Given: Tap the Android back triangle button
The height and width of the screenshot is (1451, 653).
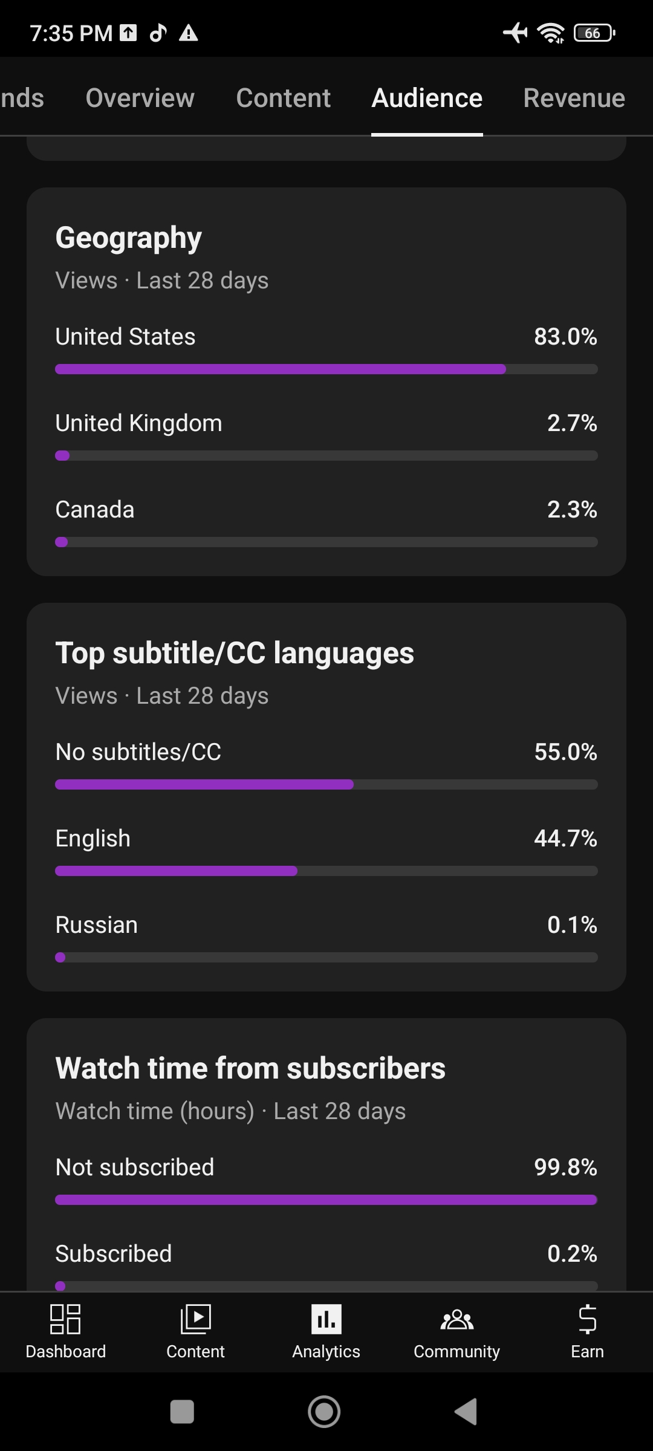Looking at the screenshot, I should 466,1412.
